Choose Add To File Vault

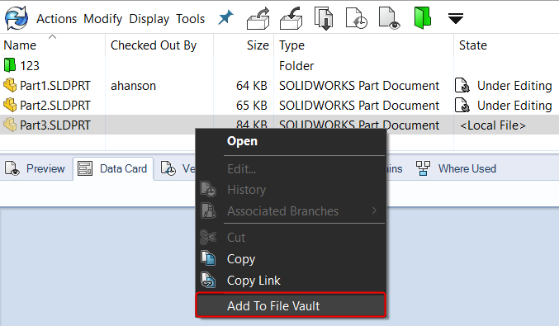click(x=291, y=305)
